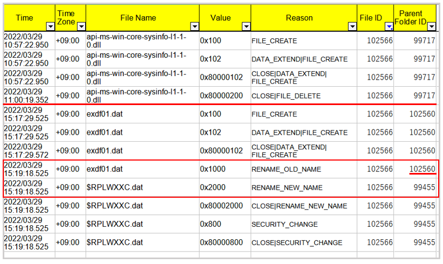This screenshot has height=264, width=443.
Task: Open the Value column filter dropdown
Action: (247, 26)
